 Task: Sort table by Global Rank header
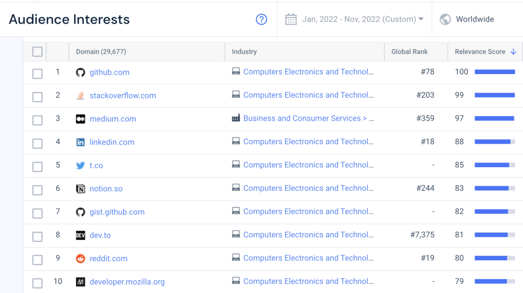click(x=410, y=52)
